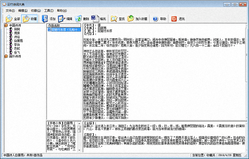
Task: Open search with 查找 toolbar icon
Action: pyautogui.click(x=118, y=19)
